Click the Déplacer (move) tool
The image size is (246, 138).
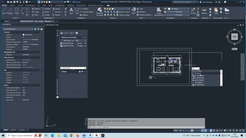click(36, 9)
